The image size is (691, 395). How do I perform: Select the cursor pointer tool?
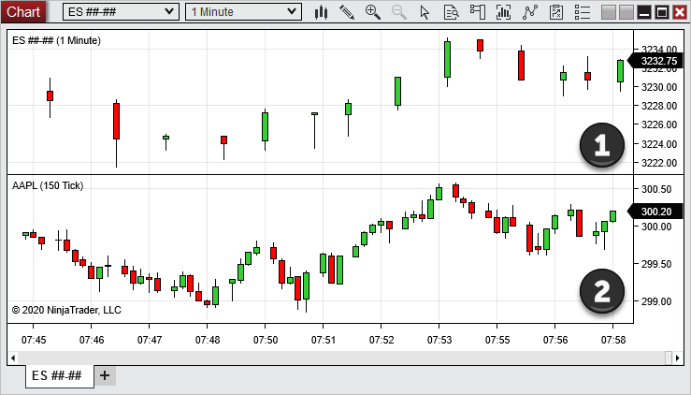[425, 12]
